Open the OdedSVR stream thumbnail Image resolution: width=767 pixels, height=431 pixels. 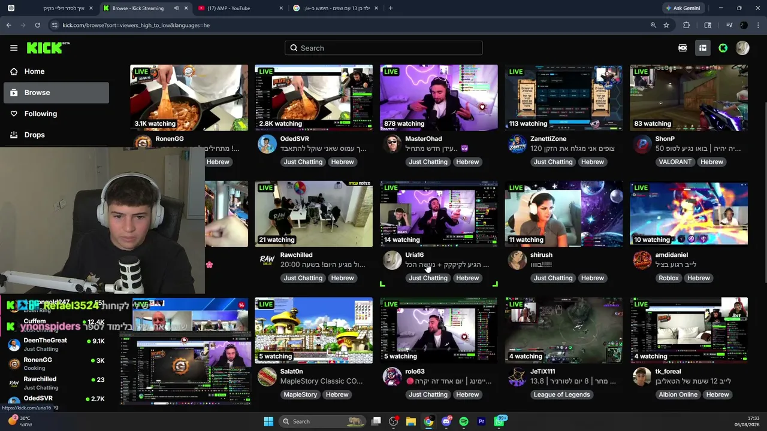point(313,98)
